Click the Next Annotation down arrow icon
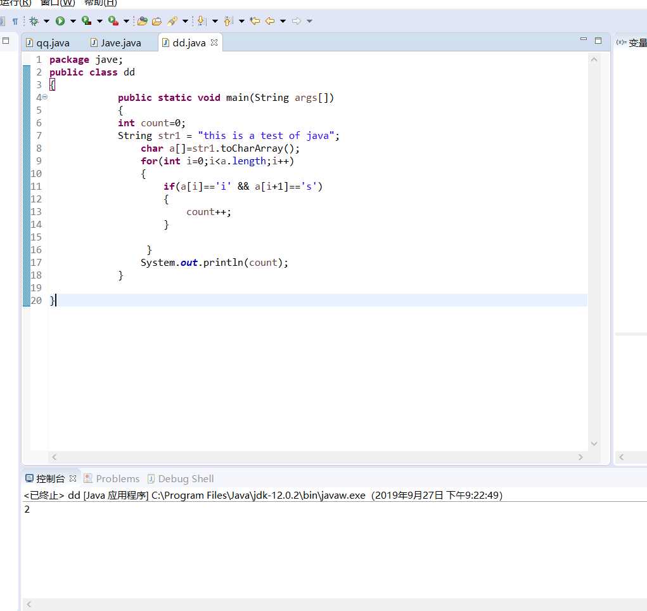647x611 pixels. (202, 21)
